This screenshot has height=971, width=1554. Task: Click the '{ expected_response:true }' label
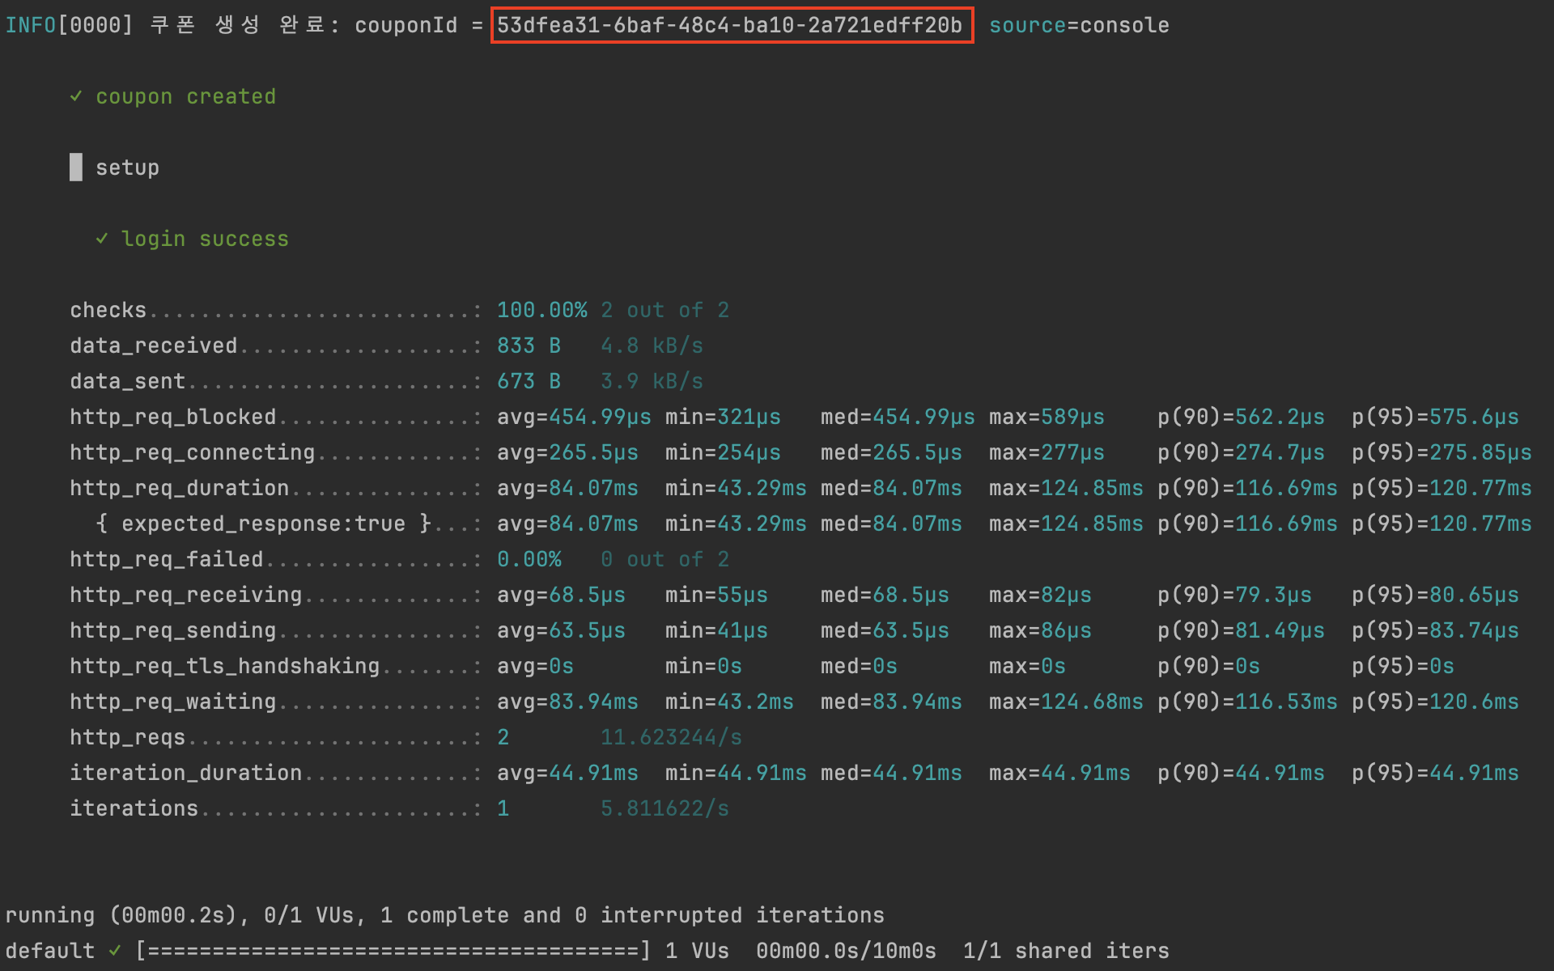click(263, 524)
